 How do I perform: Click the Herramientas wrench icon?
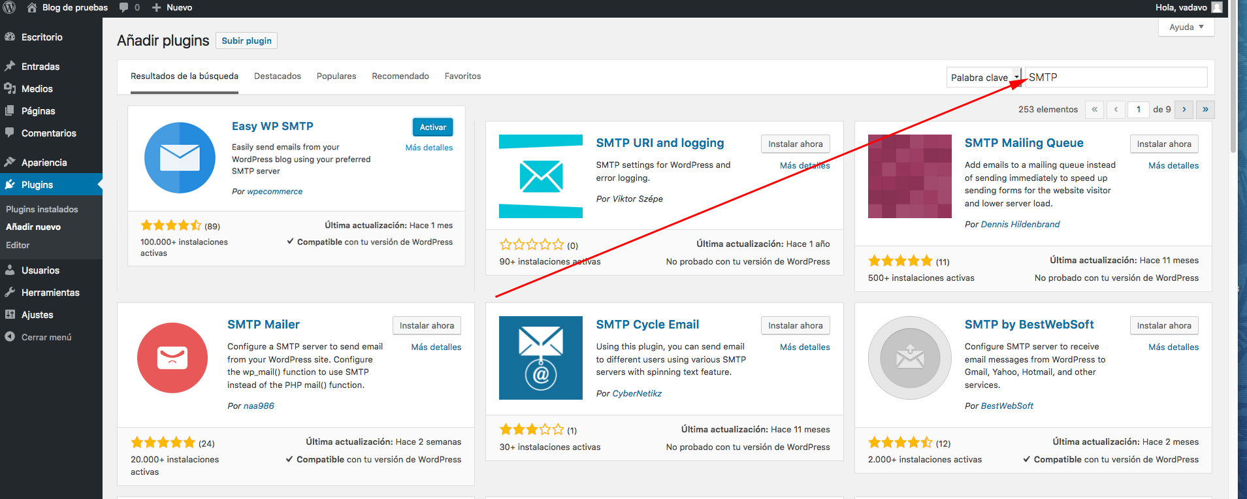(10, 293)
